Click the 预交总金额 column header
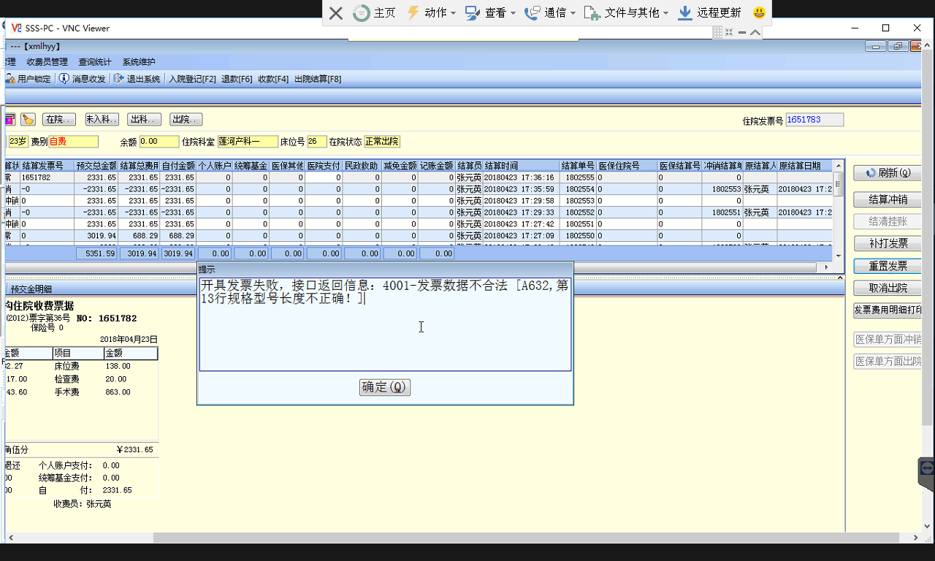This screenshot has width=935, height=561. pyautogui.click(x=96, y=166)
